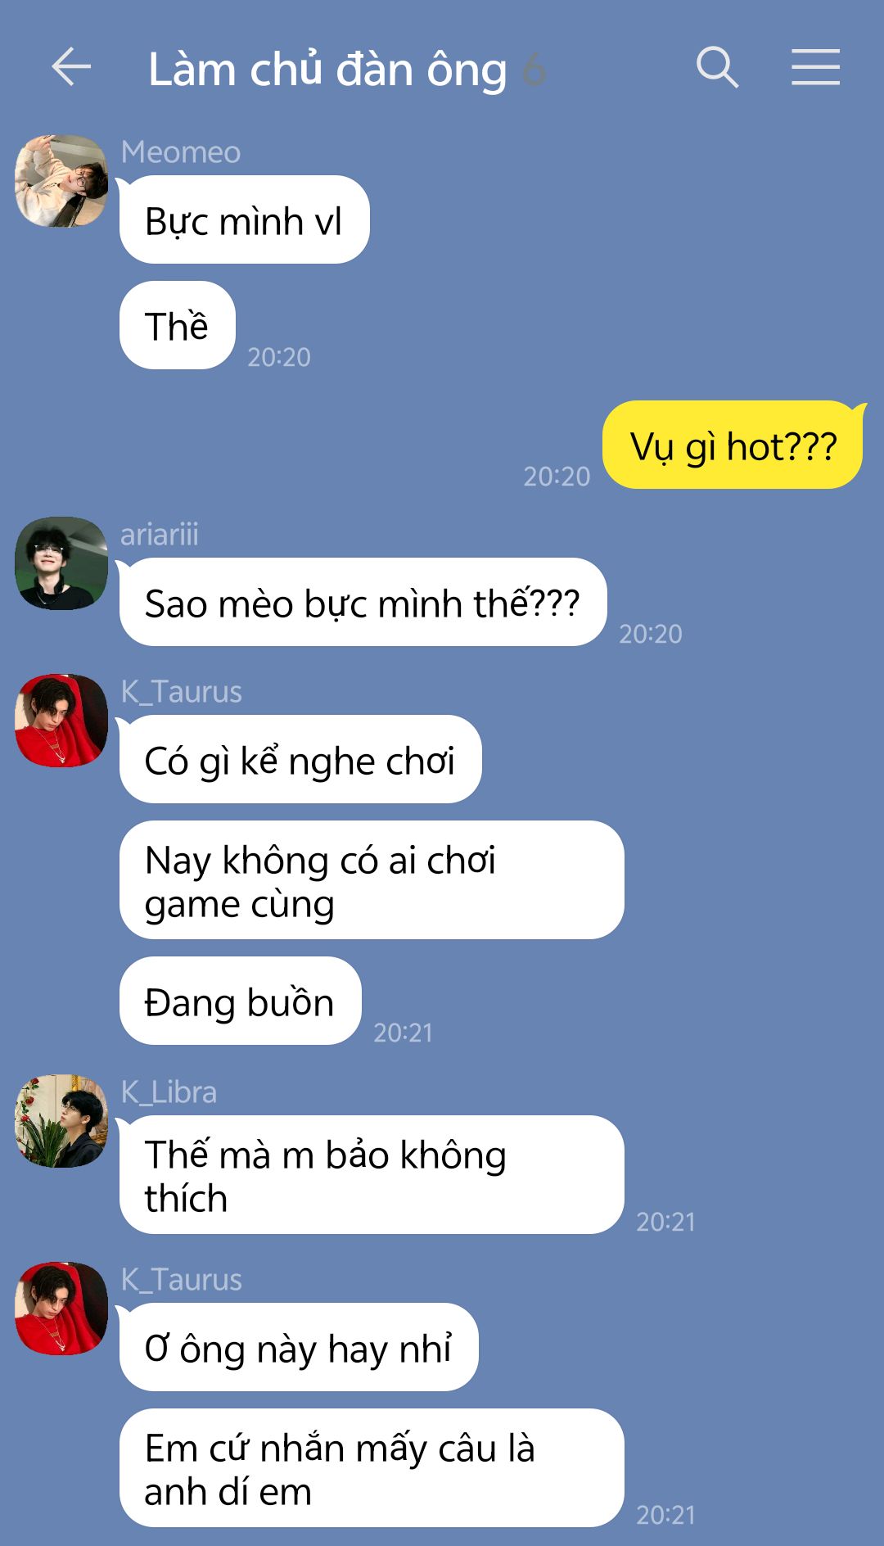Viewport: 884px width, 1546px height.
Task: Tap the back arrow icon
Action: [x=71, y=67]
